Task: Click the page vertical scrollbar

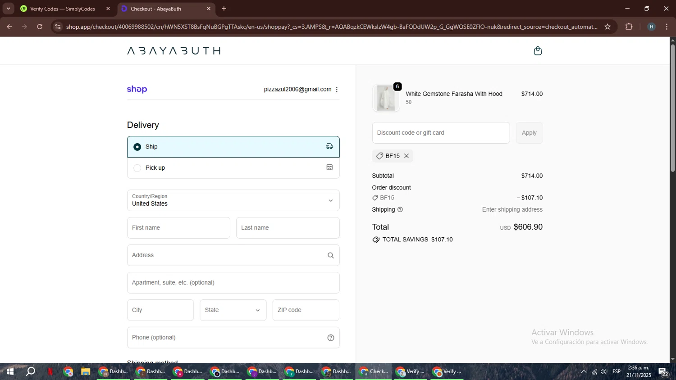Action: tap(672, 108)
